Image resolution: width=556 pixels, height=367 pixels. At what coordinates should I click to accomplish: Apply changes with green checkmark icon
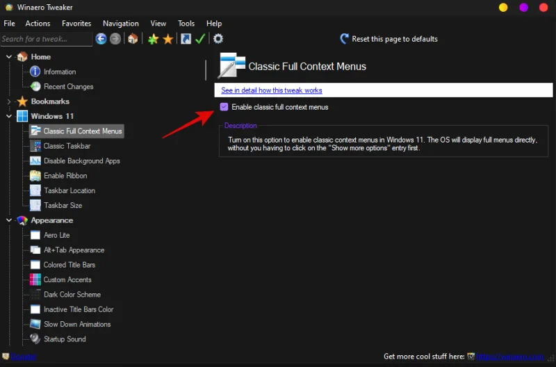tap(200, 39)
